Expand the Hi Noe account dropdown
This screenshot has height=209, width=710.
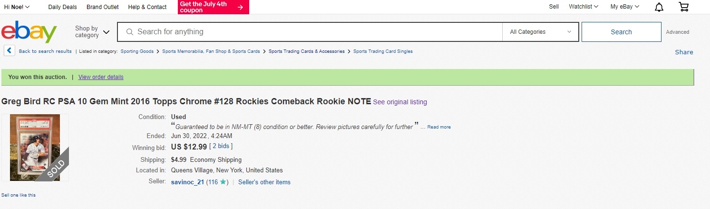coord(17,7)
